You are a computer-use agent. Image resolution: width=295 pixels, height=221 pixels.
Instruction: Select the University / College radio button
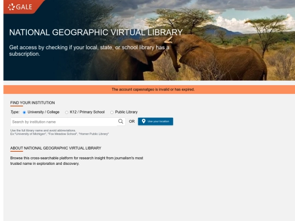point(24,112)
